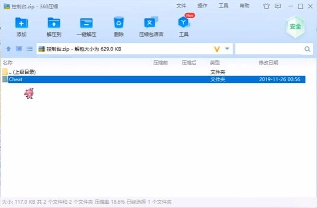The image size is (317, 208).
Task: Open the skin shirt icon in title bar
Action: tap(266, 6)
